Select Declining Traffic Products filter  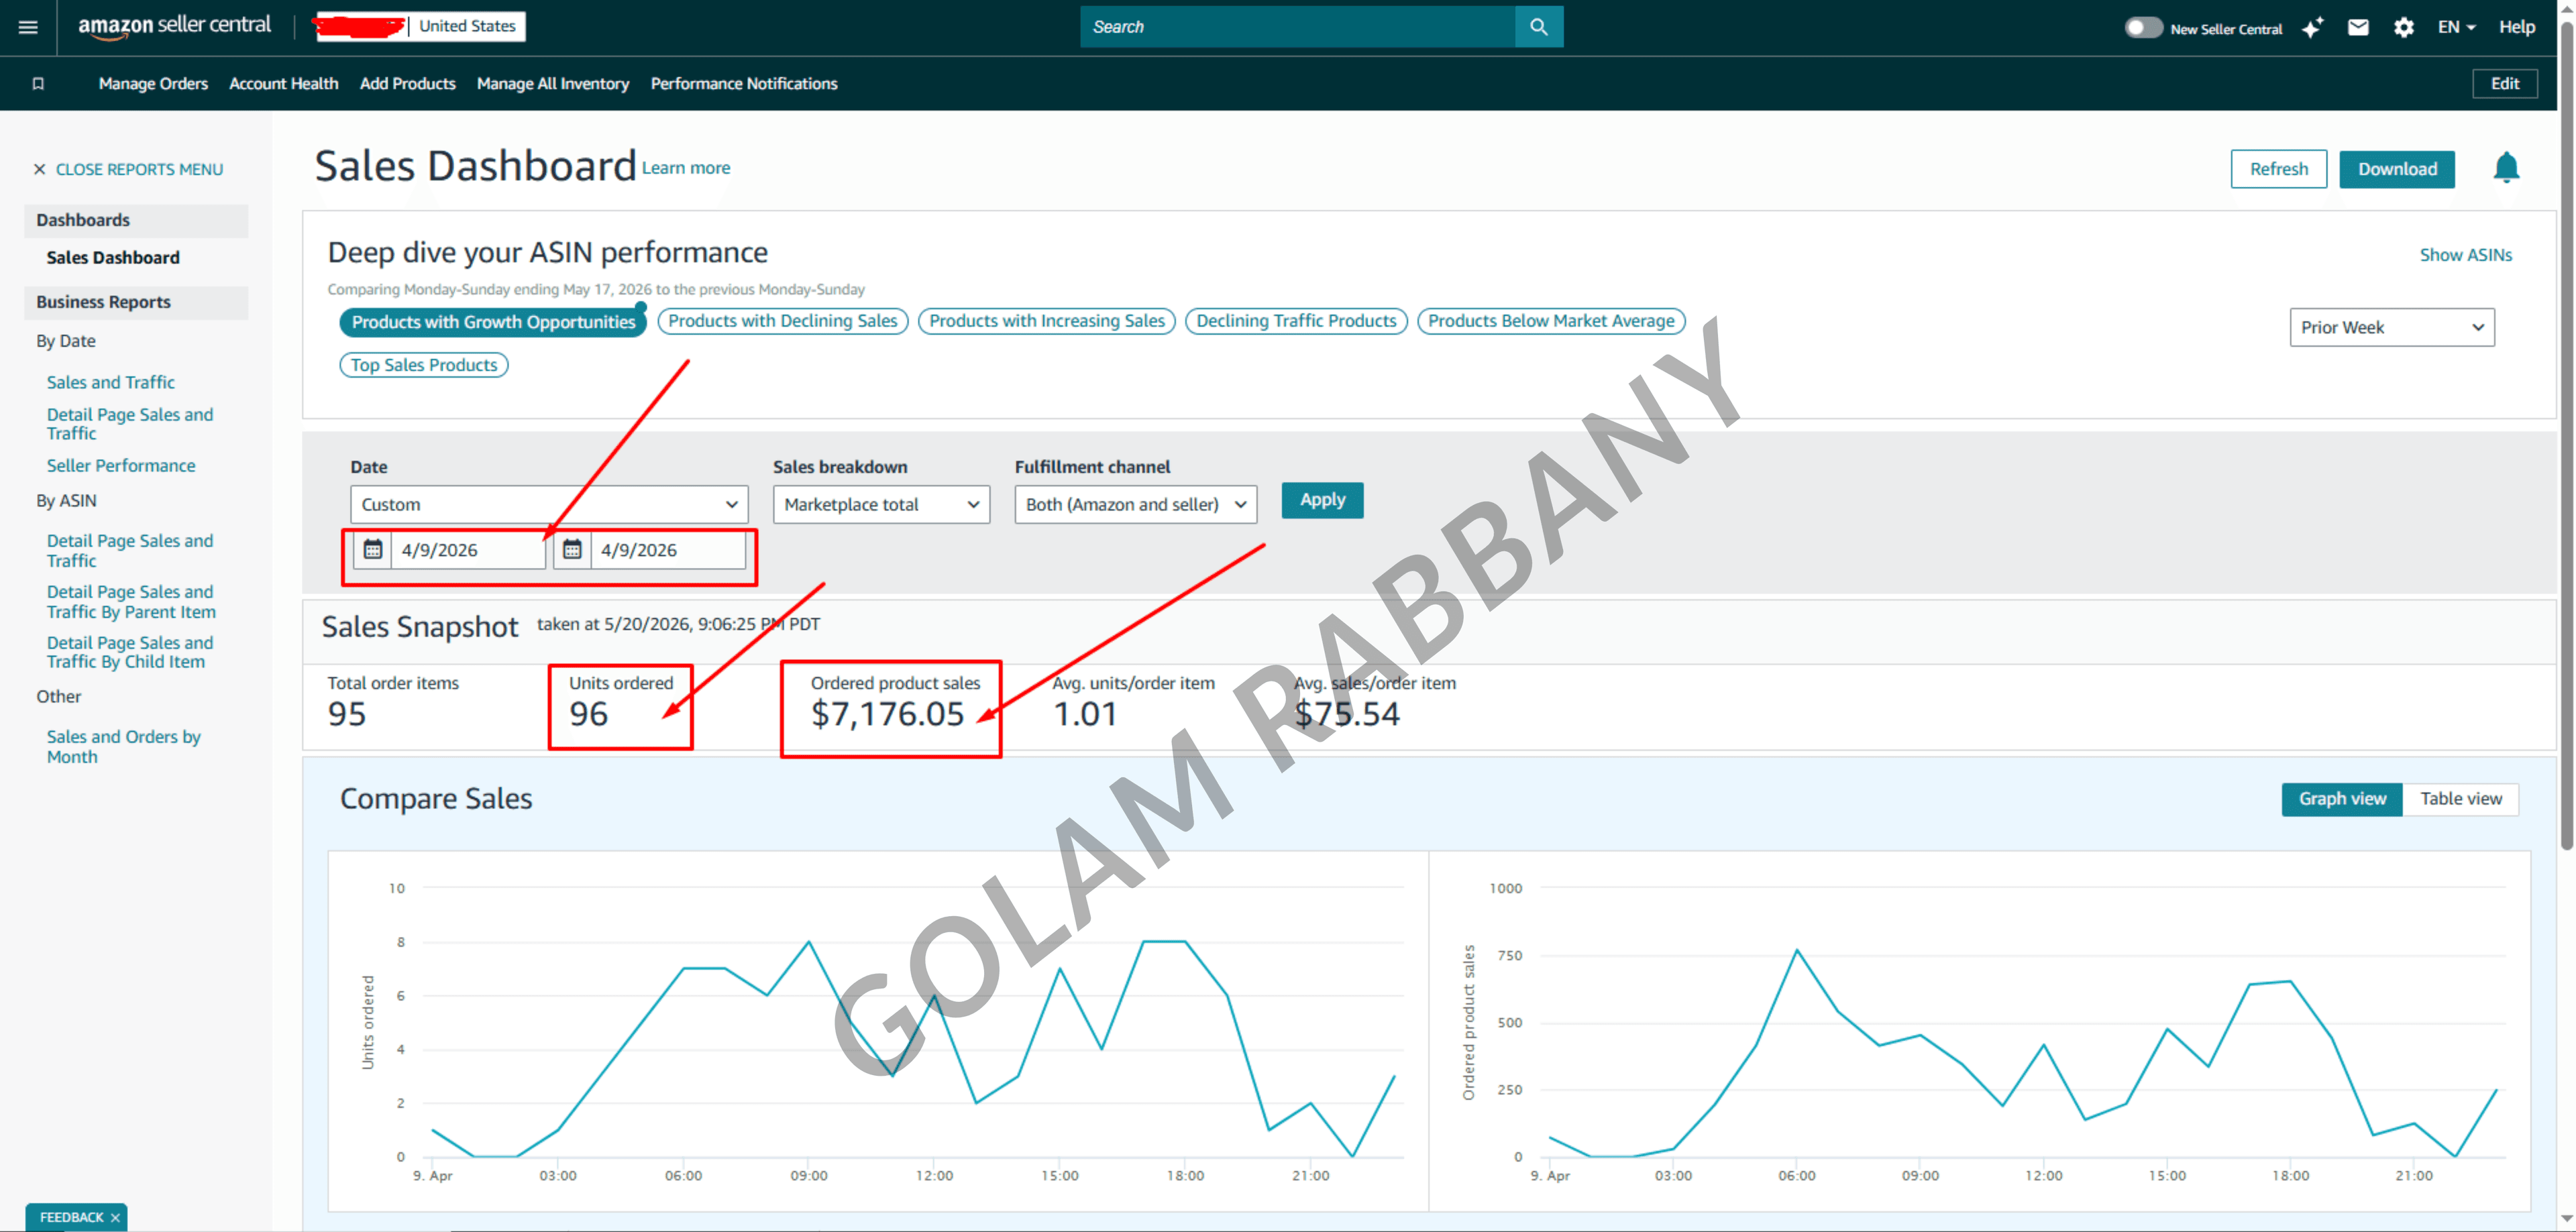point(1296,321)
